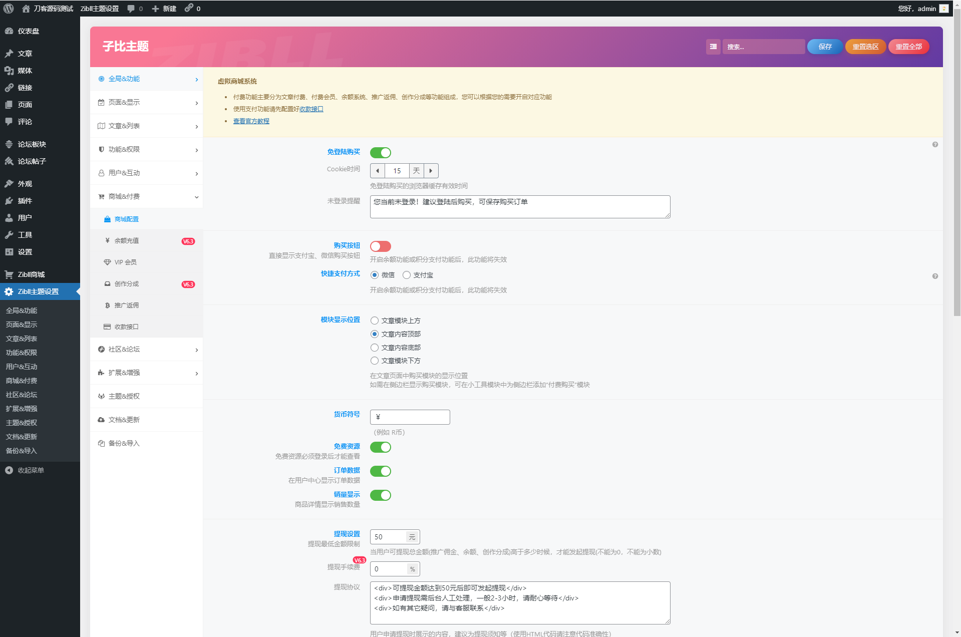Image resolution: width=961 pixels, height=637 pixels.
Task: Click the help icon beside 免登陆购买
Action: point(935,145)
